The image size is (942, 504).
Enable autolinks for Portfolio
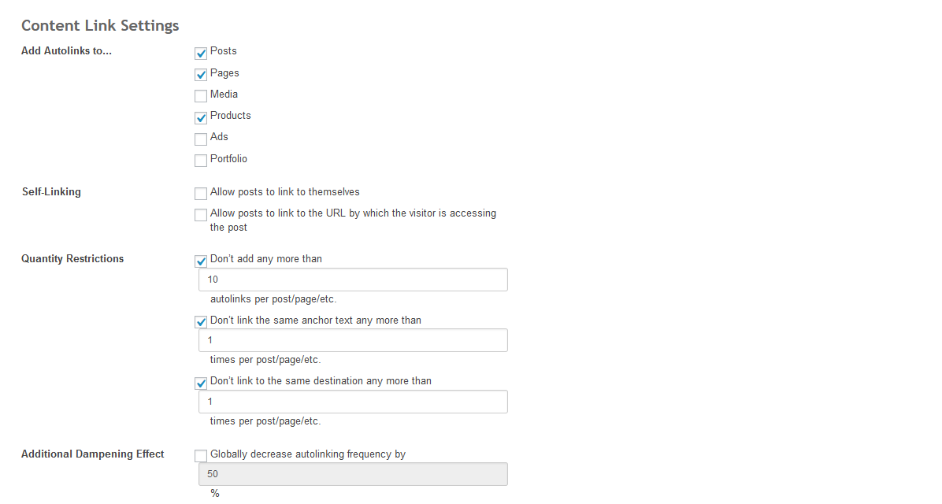201,161
